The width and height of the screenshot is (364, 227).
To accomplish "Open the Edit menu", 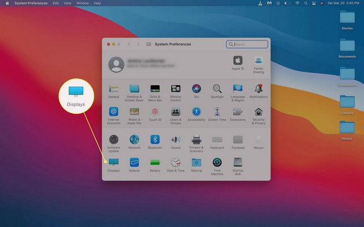I will (x=55, y=3).
